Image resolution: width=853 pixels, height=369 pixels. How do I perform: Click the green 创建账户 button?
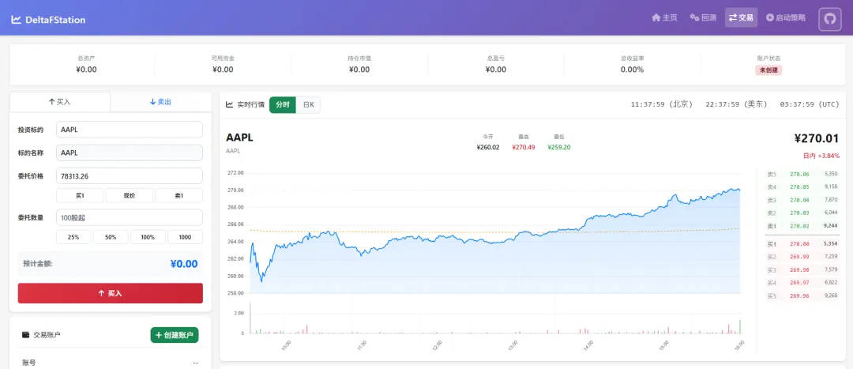coord(175,335)
